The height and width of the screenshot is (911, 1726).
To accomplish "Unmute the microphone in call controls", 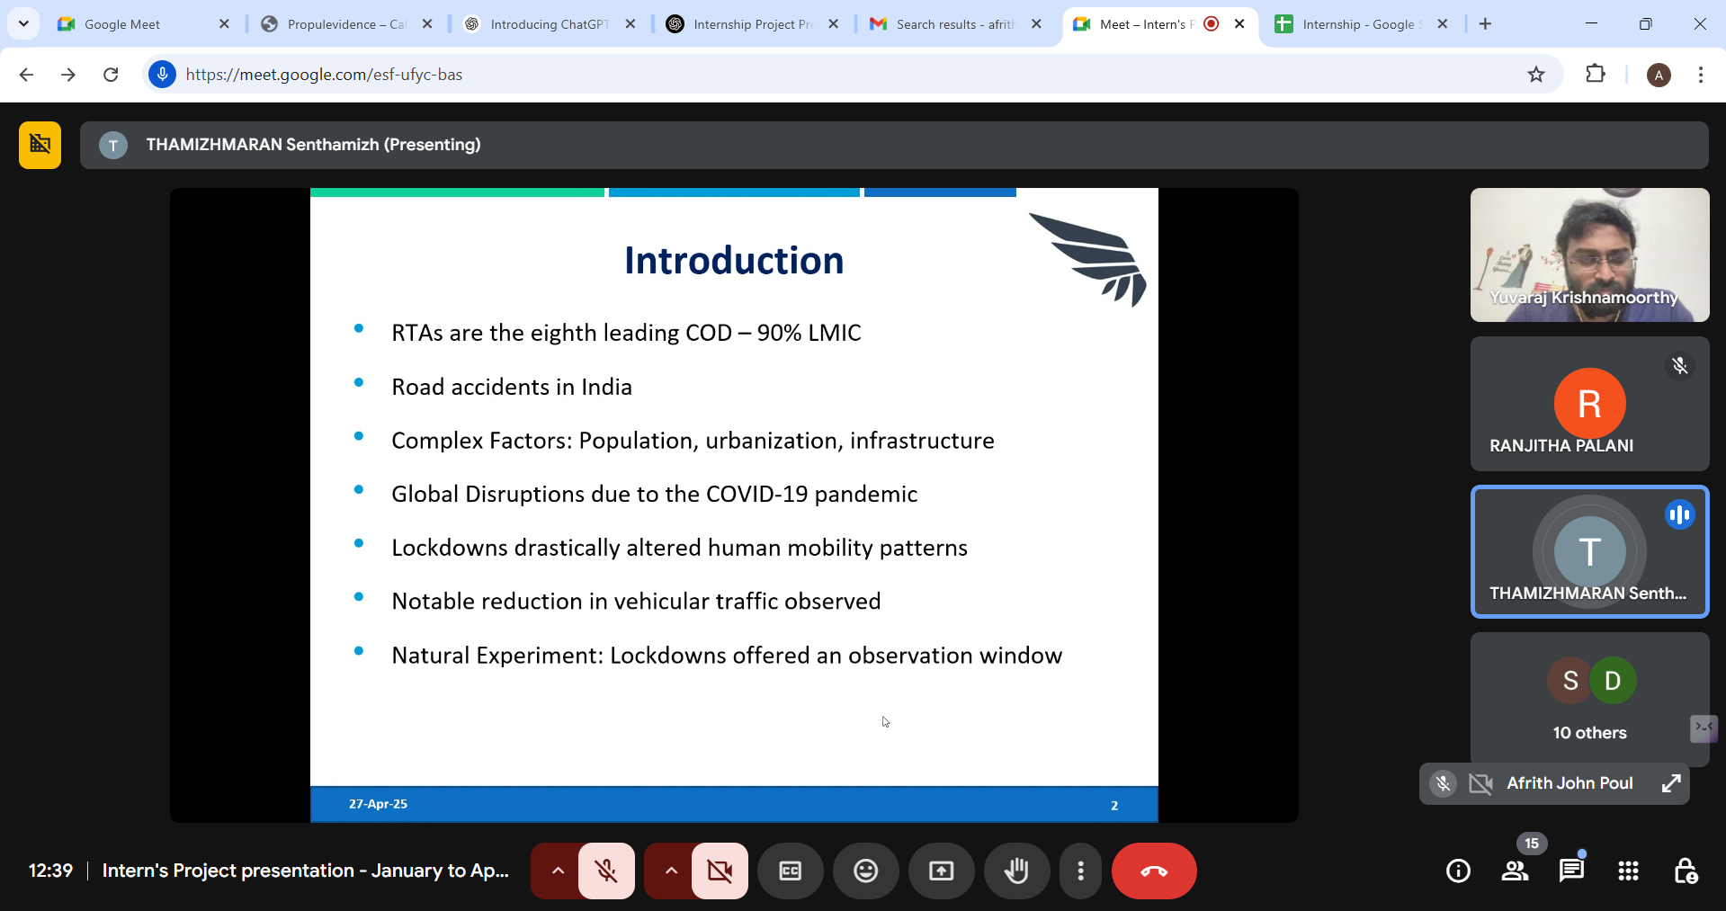I will (x=606, y=871).
